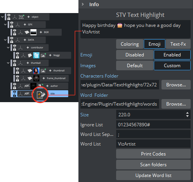This screenshot has width=193, height=182.
Task: Decrease Size with the down arrow
Action: click(x=187, y=116)
